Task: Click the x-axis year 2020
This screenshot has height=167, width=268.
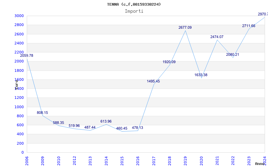Action: [201, 161]
